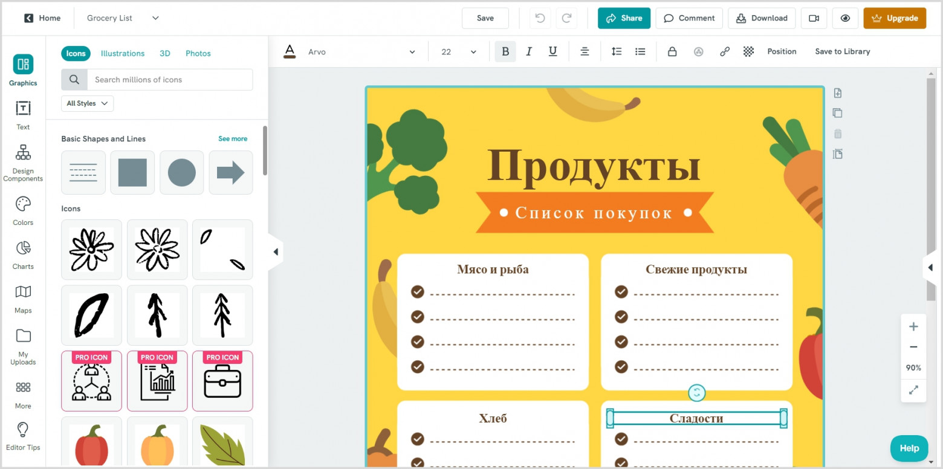The height and width of the screenshot is (469, 943).
Task: Expand the right side panel arrow
Action: pos(930,267)
